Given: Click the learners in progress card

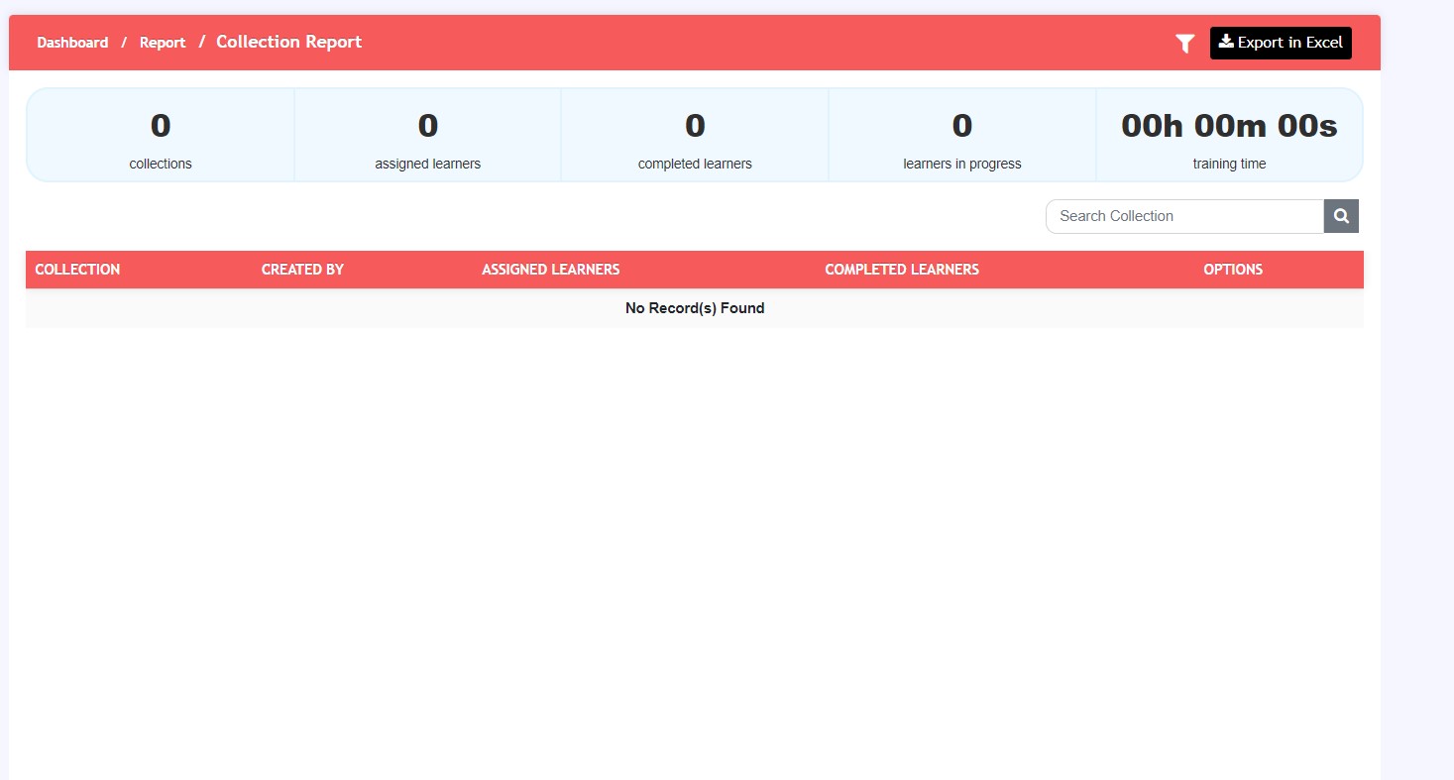Looking at the screenshot, I should 962,136.
